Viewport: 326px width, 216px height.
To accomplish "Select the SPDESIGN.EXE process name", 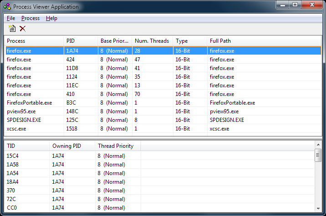I will pos(24,120).
